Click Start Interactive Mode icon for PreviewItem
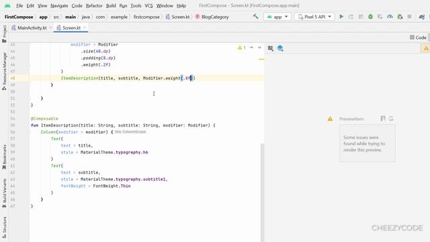This screenshot has width=430, height=242. pyautogui.click(x=383, y=118)
